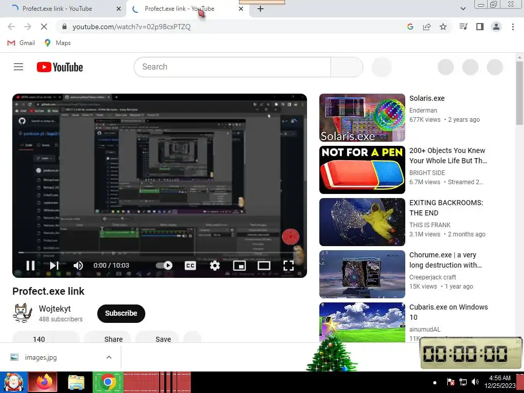Close the first Profect.exe tab

tap(119, 9)
